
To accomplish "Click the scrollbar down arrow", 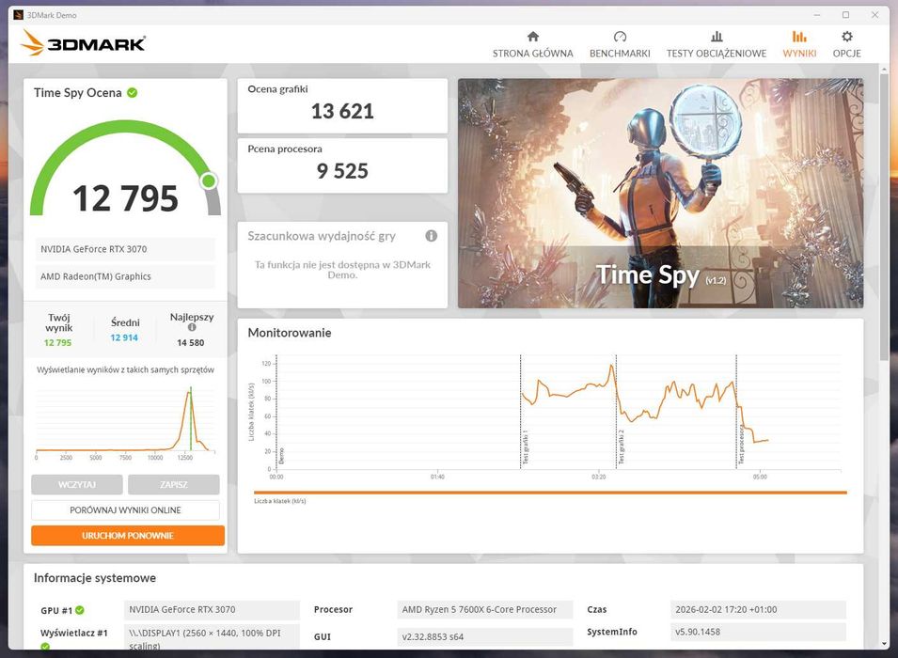I will (x=884, y=645).
